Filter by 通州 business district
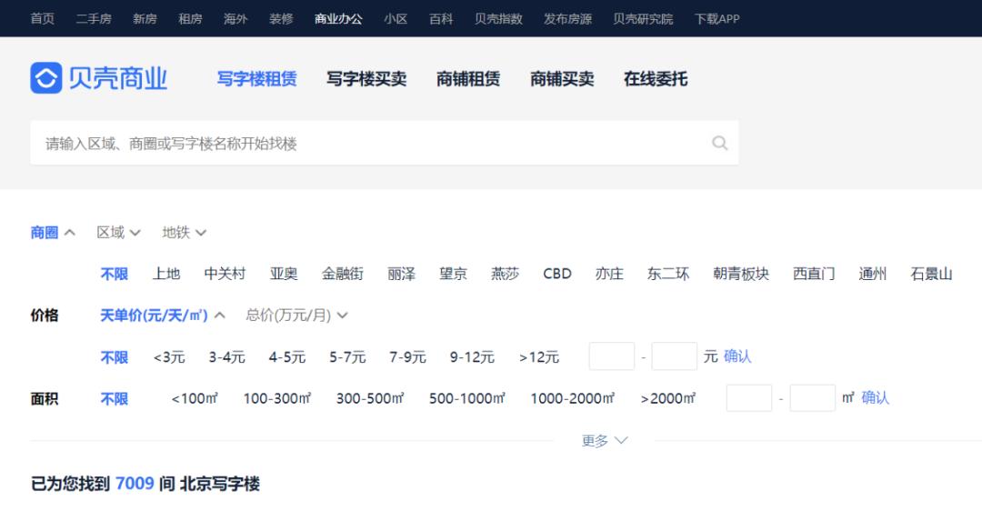 click(x=872, y=274)
